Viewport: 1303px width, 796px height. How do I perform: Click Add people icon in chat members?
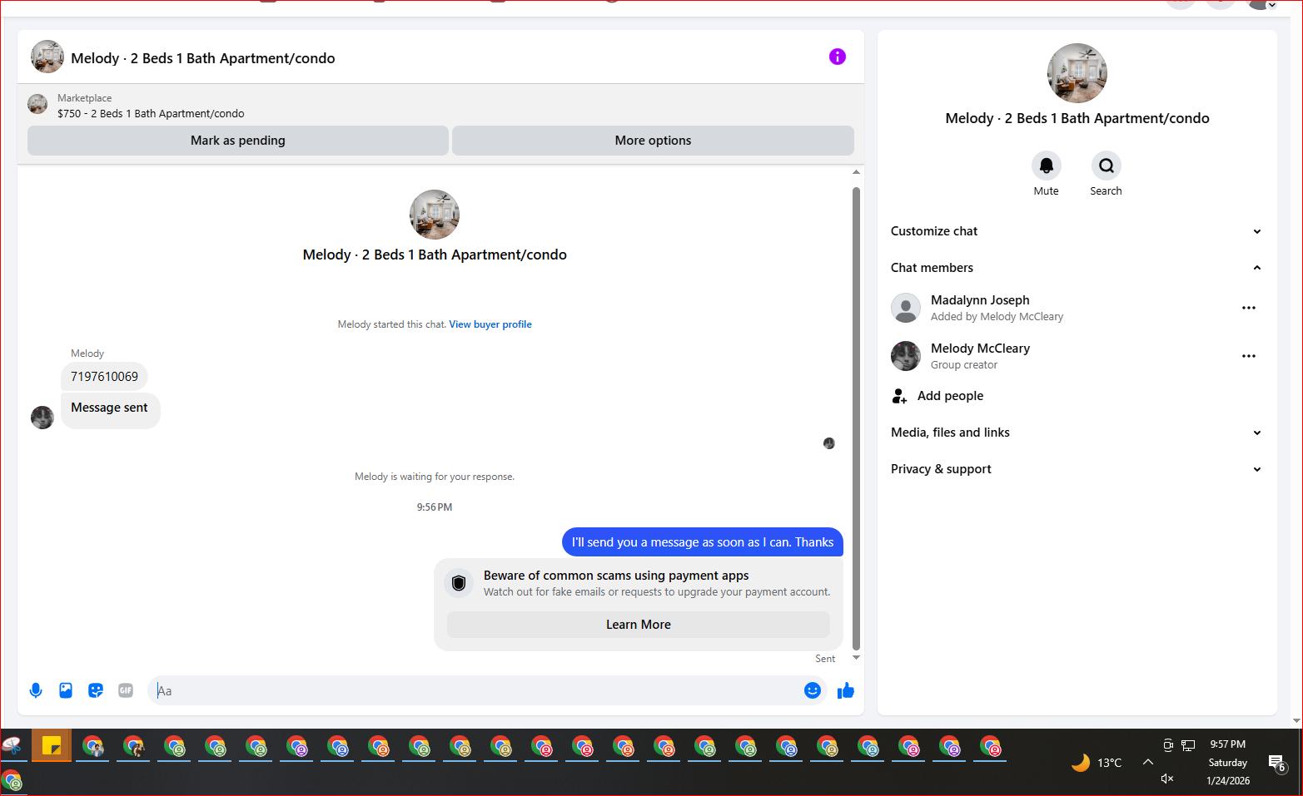point(899,396)
